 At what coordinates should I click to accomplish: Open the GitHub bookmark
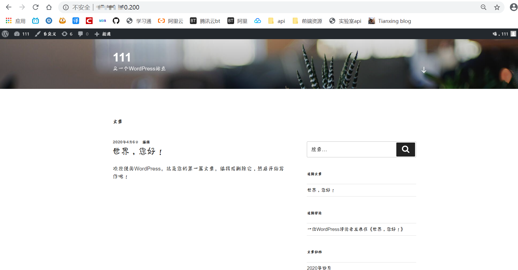pyautogui.click(x=116, y=21)
